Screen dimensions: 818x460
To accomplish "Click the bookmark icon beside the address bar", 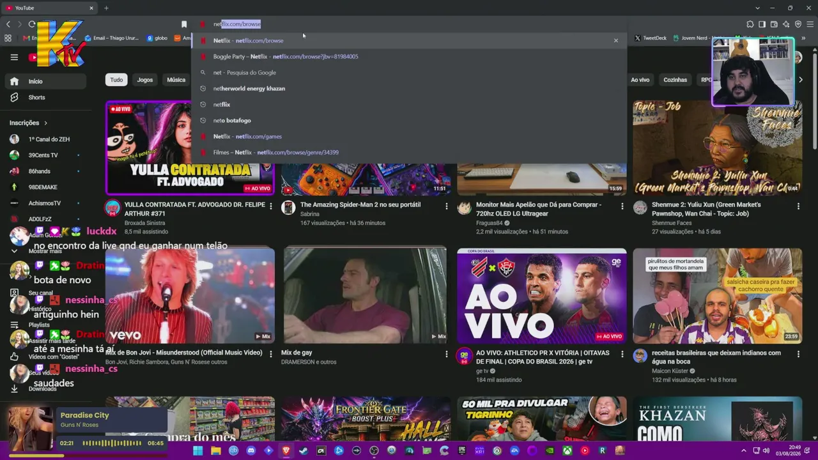I will [184, 24].
